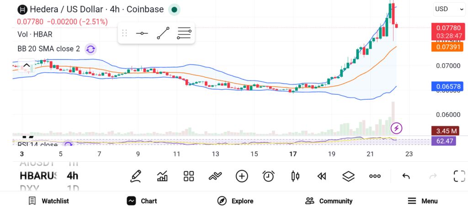Tap the lightning bolt event marker on chart
Screen dimensions: 468x211
[396, 128]
